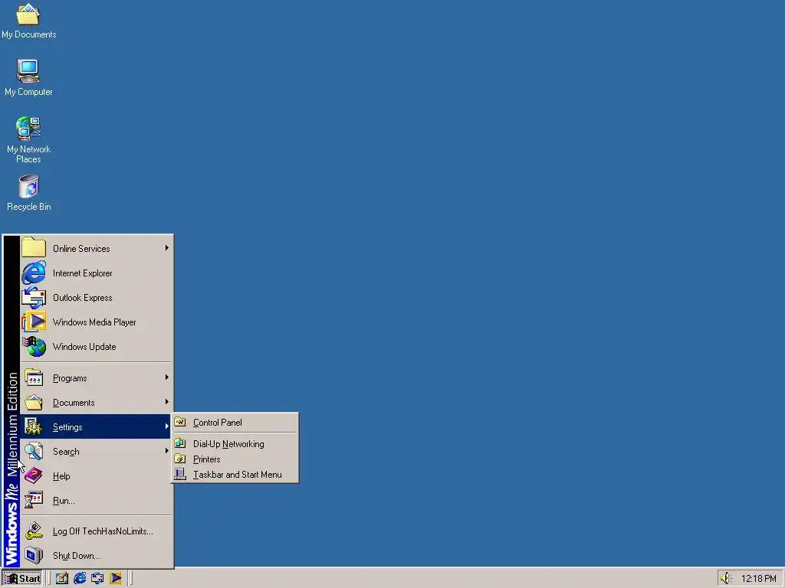Click the Printers folder icon
This screenshot has height=588, width=785.
coord(180,459)
